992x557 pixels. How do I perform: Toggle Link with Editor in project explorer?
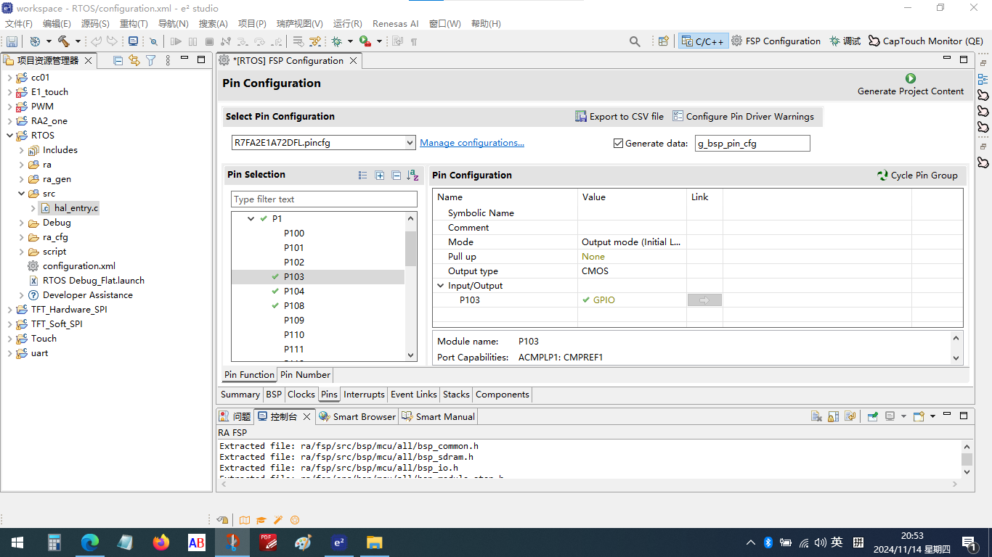(x=134, y=60)
